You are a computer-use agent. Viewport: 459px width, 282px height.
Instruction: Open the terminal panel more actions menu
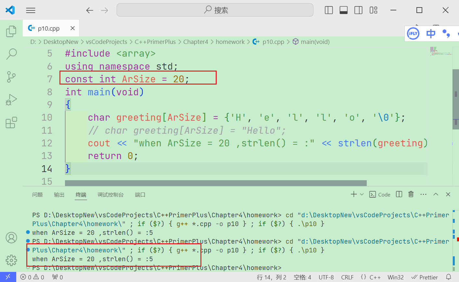[423, 194]
